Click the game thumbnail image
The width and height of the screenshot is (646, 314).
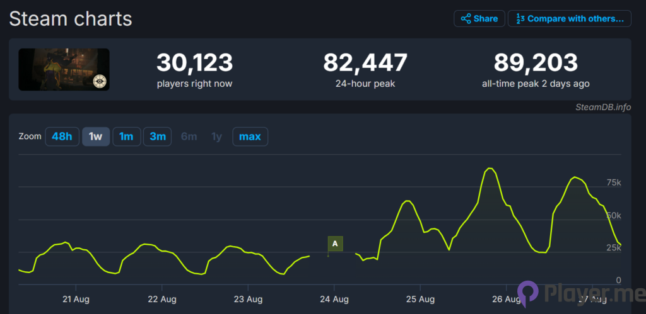tap(64, 69)
